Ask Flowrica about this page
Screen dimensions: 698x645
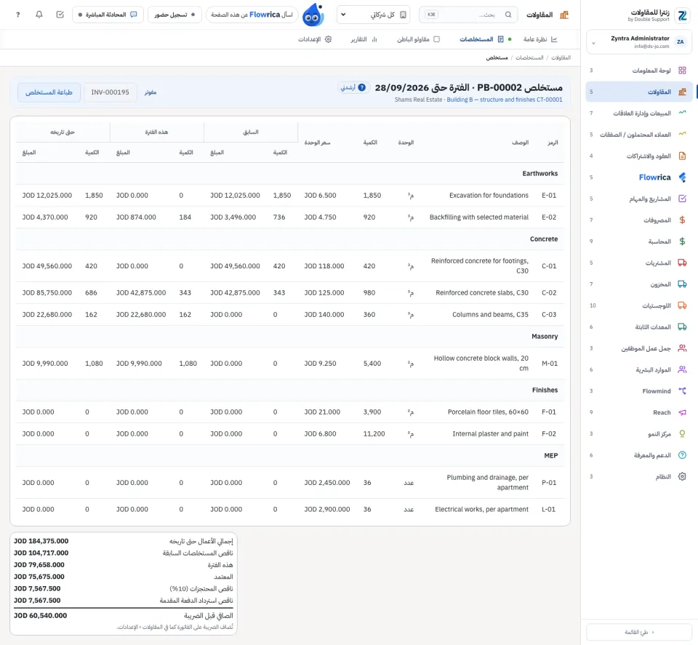[x=252, y=15]
